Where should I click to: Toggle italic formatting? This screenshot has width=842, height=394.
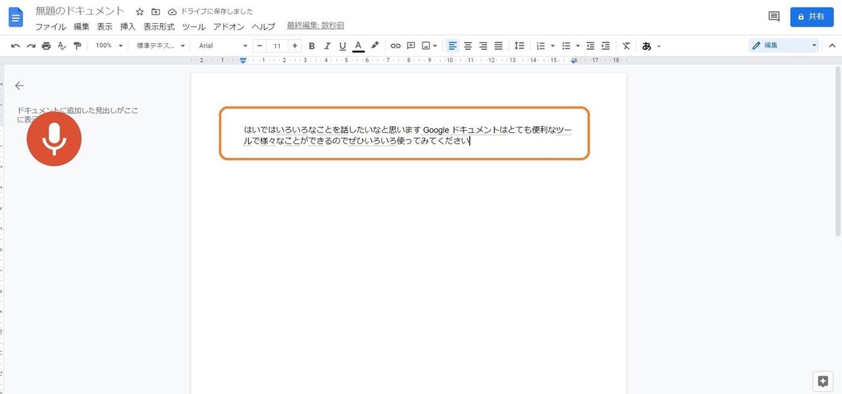coord(327,46)
